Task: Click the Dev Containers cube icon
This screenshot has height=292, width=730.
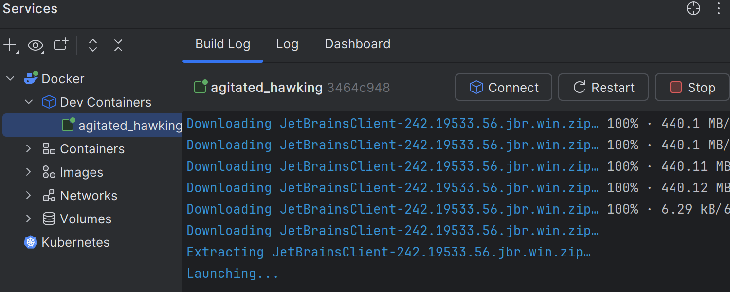Action: pos(49,102)
